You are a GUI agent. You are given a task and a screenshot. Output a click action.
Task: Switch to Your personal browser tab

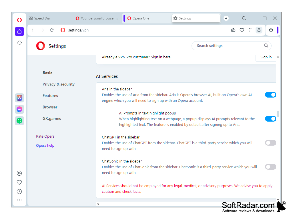[x=97, y=18]
